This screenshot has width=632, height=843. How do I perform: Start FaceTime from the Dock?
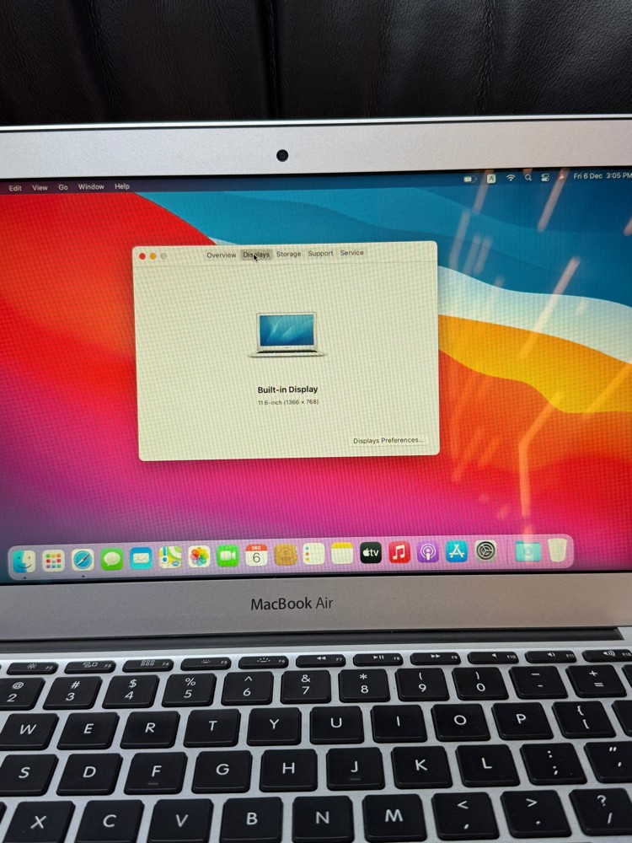point(228,556)
